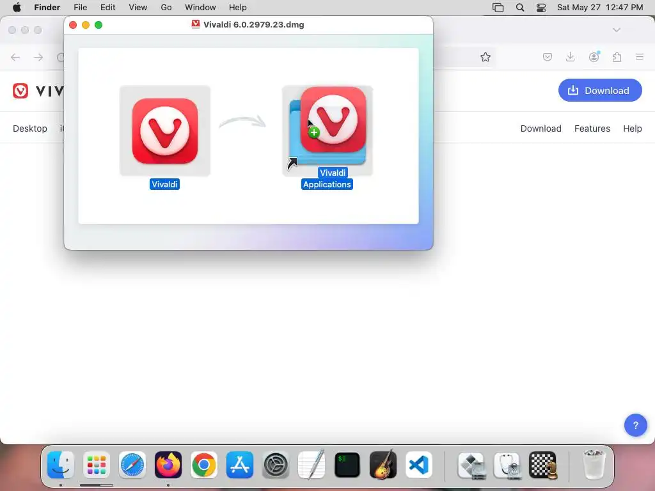655x491 pixels.
Task: Click the Stage Manager icon in the menu bar
Action: point(498,8)
